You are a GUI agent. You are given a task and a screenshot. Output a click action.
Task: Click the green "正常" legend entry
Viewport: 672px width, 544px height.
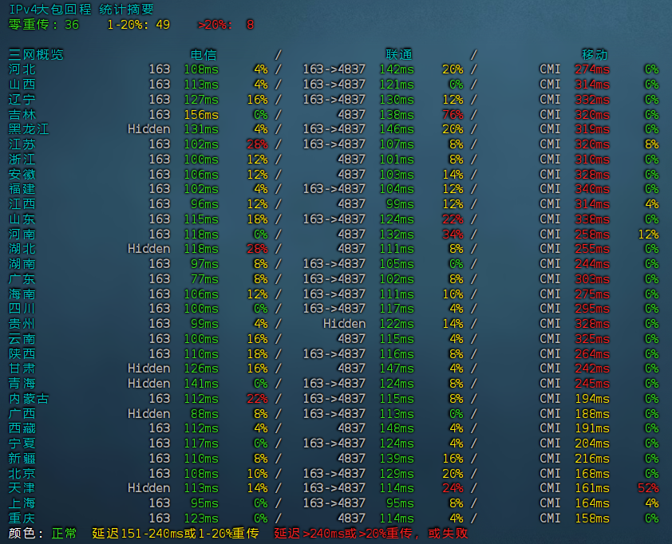(x=65, y=534)
